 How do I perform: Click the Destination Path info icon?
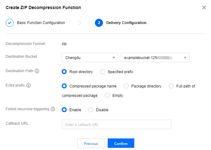pyautogui.click(x=37, y=71)
